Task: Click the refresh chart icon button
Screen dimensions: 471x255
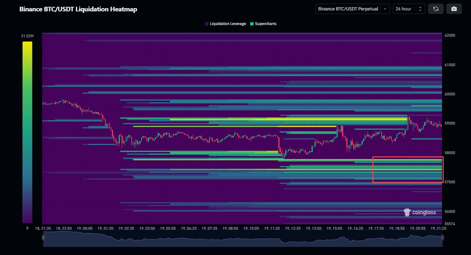Action: pyautogui.click(x=436, y=9)
